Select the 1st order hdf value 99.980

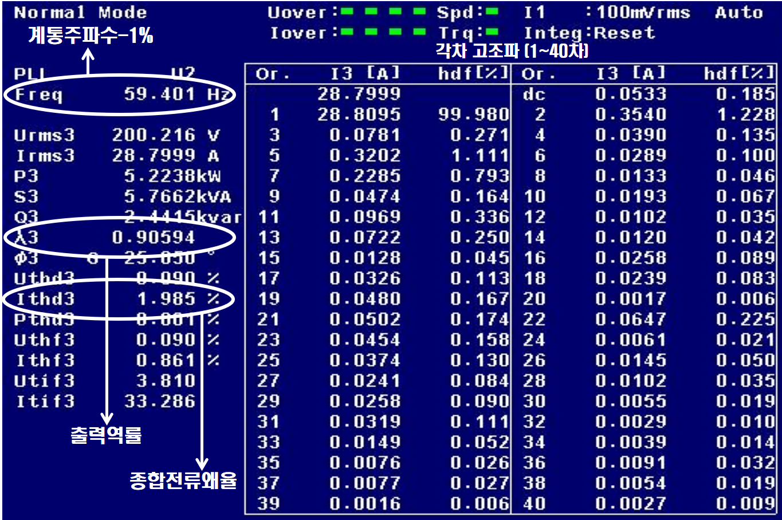(x=473, y=115)
